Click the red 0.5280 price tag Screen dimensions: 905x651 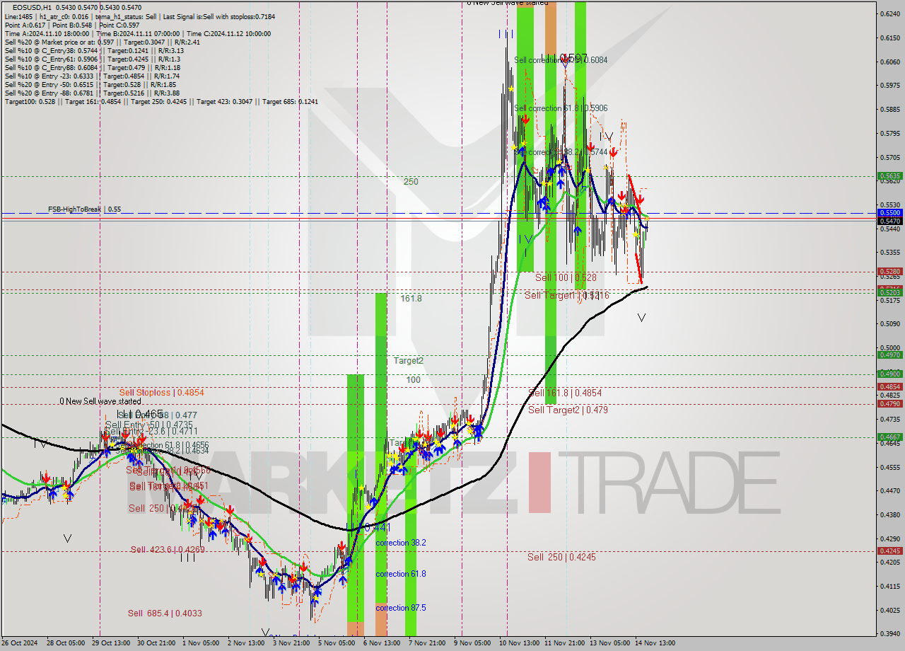pos(889,271)
